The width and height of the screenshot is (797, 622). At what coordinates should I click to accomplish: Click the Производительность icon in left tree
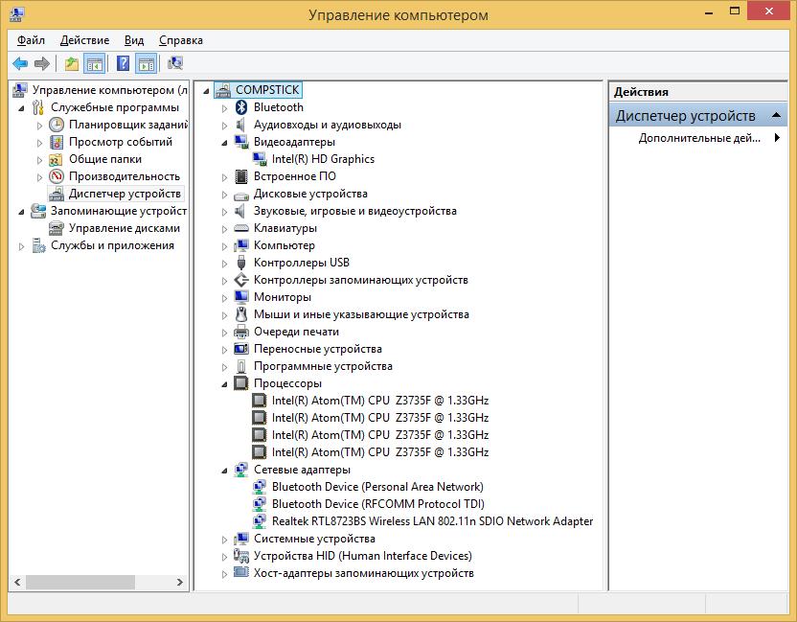tap(57, 176)
